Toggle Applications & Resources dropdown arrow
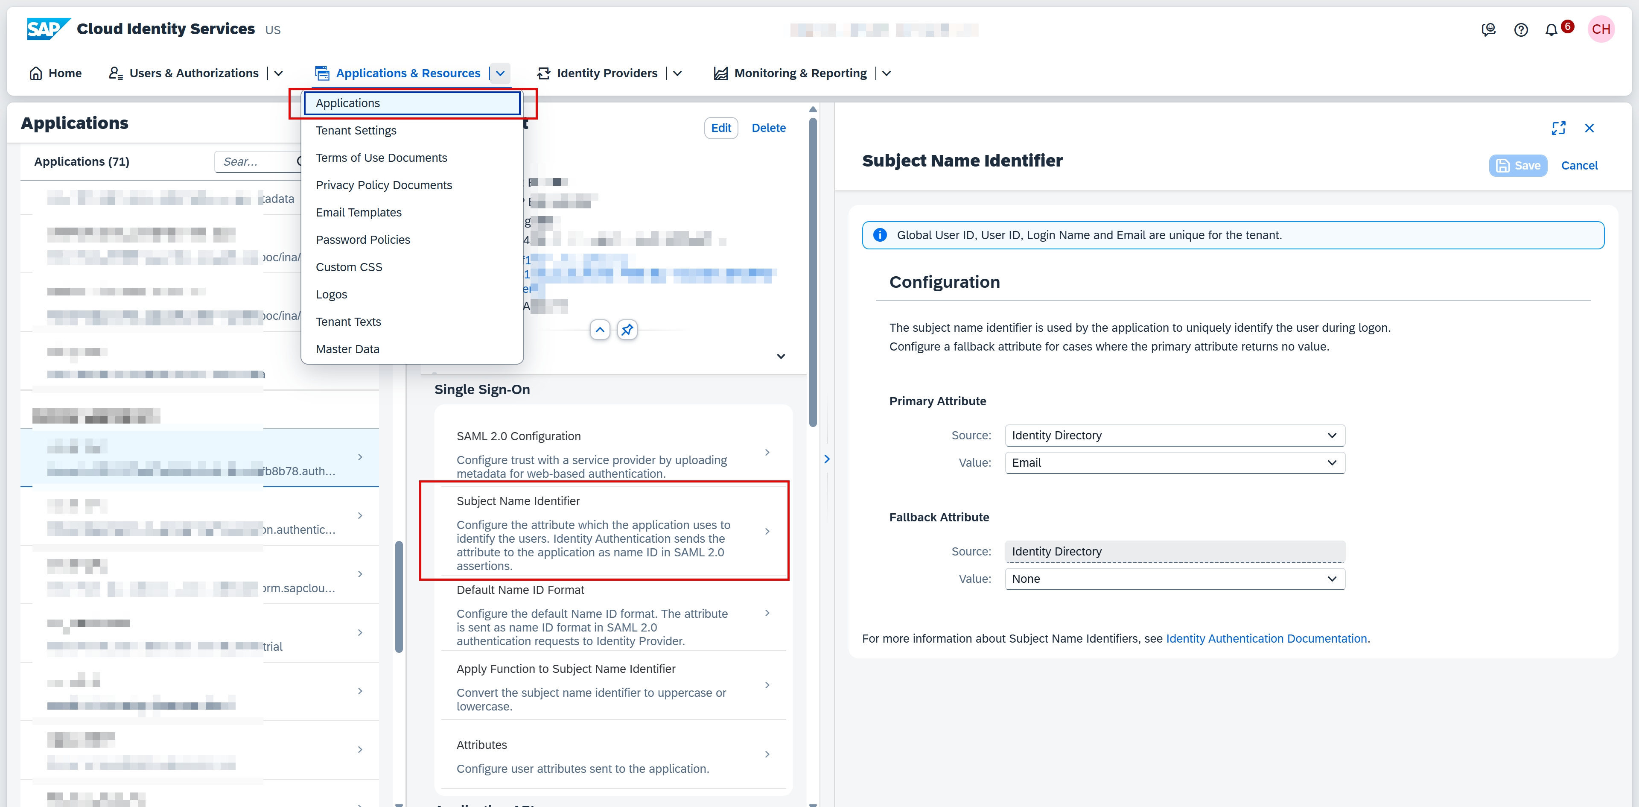 [x=500, y=73]
